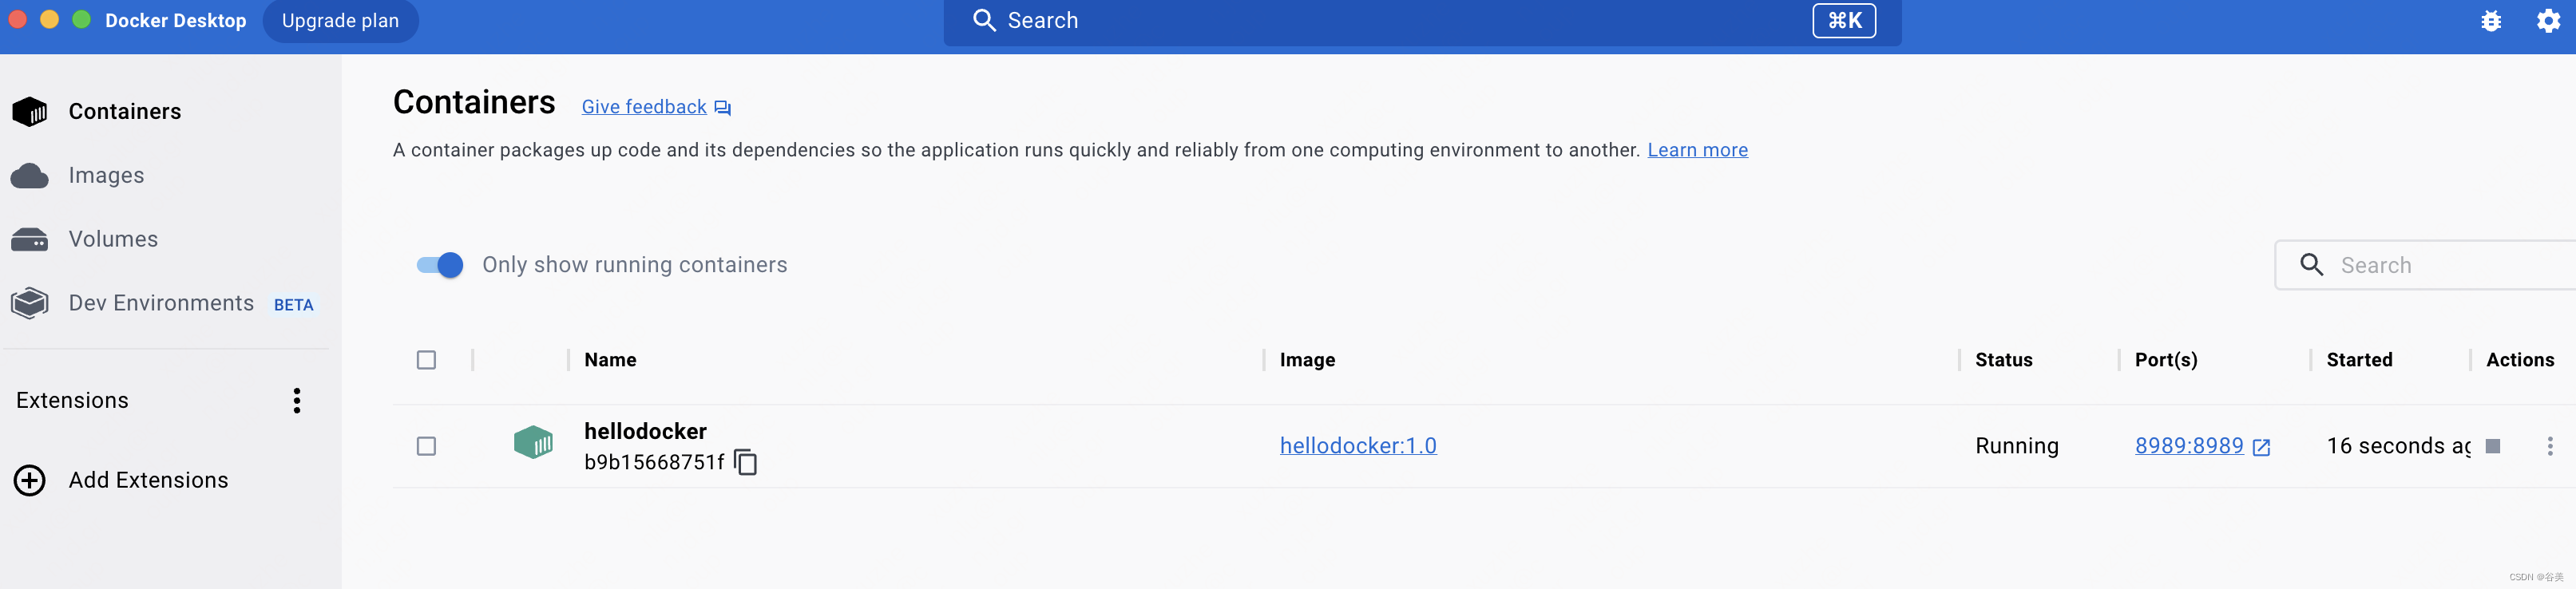Image resolution: width=2576 pixels, height=589 pixels.
Task: Toggle Only show running containers switch
Action: point(440,265)
